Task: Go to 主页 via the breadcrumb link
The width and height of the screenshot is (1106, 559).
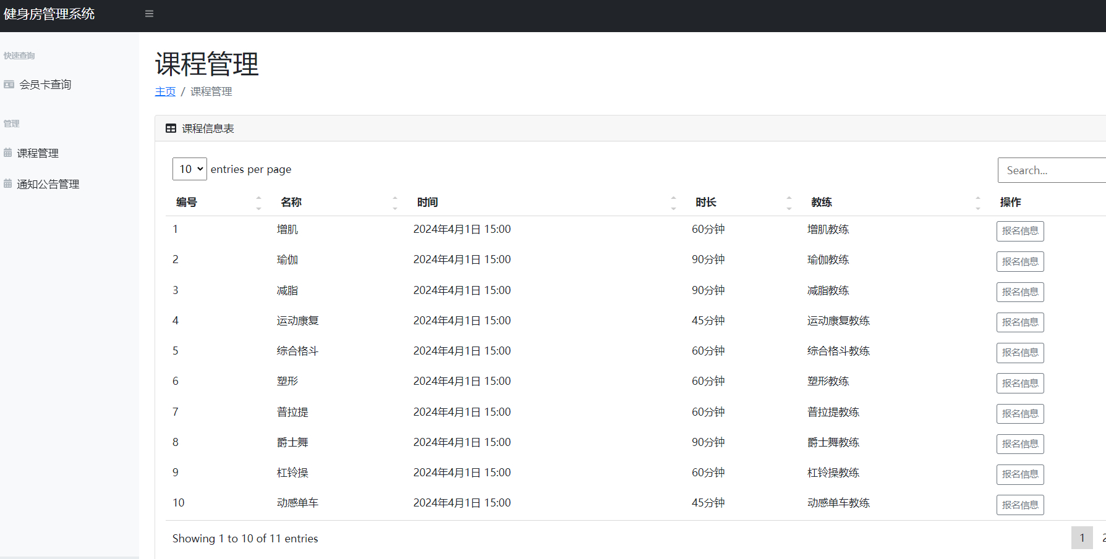Action: (x=165, y=91)
